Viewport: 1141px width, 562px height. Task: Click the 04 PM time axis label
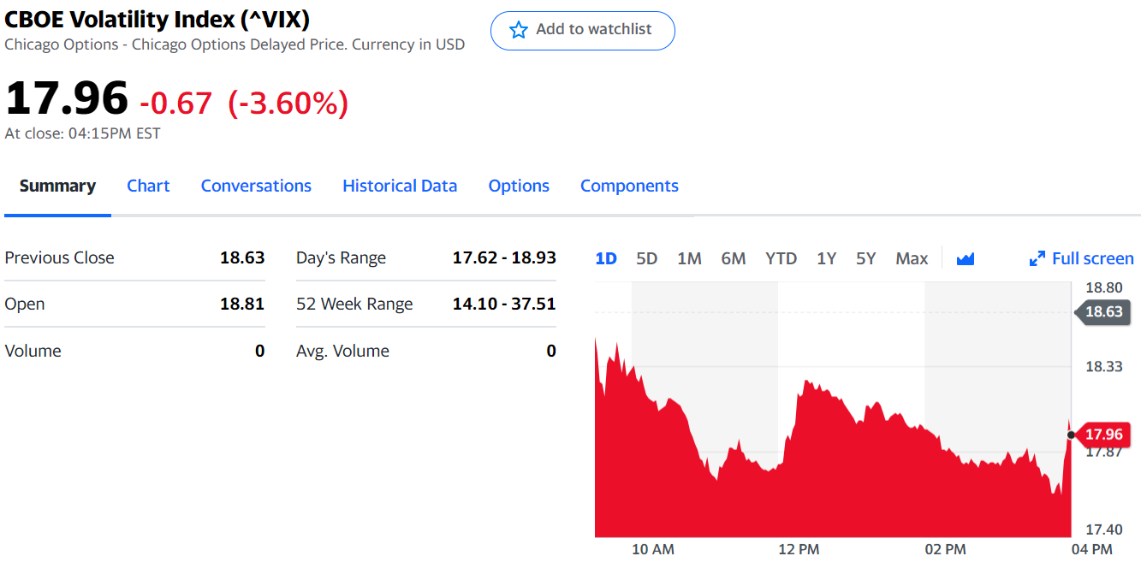coord(1091,549)
